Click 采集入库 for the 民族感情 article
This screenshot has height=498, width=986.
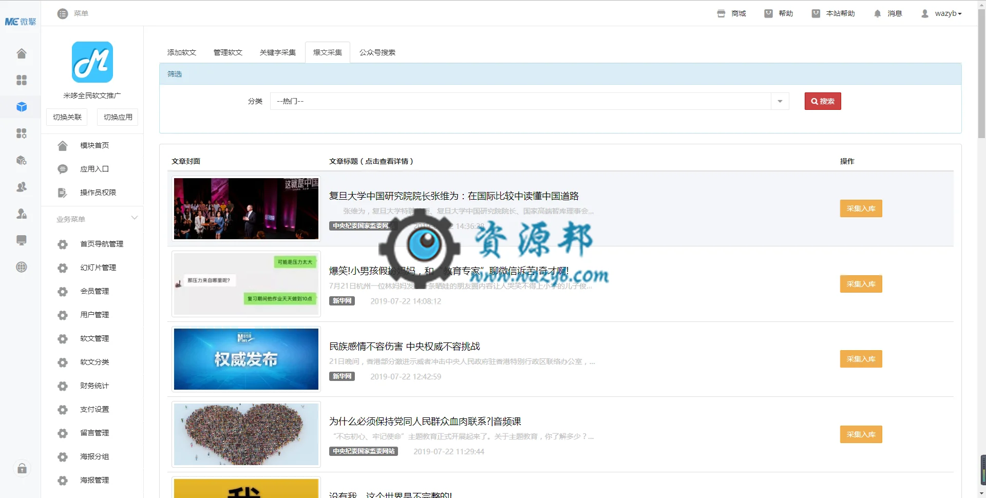[x=861, y=359]
